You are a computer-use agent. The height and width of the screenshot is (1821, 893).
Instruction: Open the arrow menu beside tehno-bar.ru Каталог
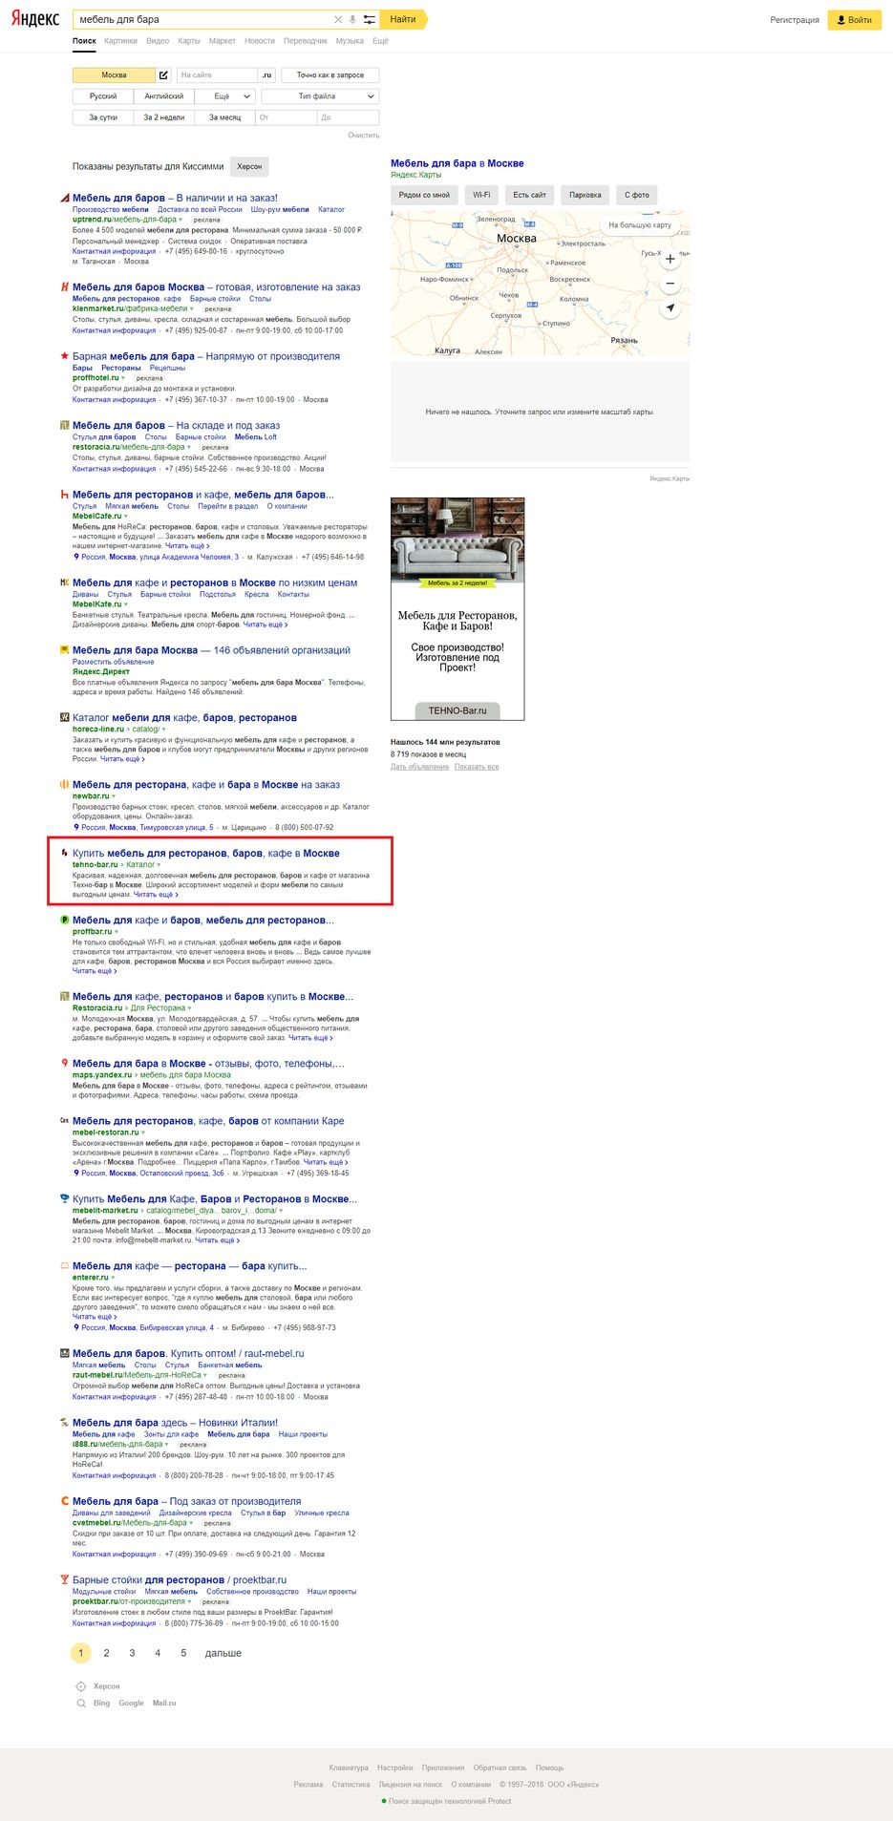coord(159,865)
